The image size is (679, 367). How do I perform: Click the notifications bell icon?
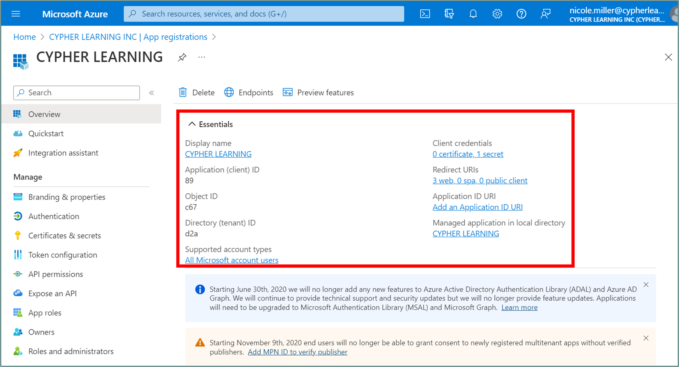tap(473, 14)
